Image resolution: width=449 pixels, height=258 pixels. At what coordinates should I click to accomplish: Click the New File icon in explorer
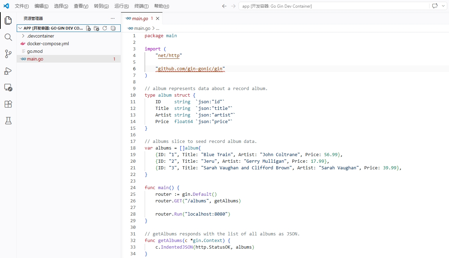[88, 28]
